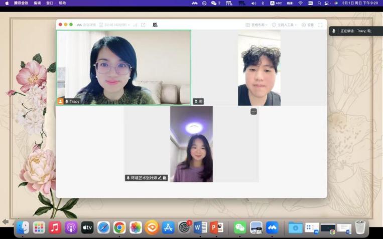Click the orange host badge beside Tracy
Viewport: 383px width, 239px height.
click(x=61, y=101)
